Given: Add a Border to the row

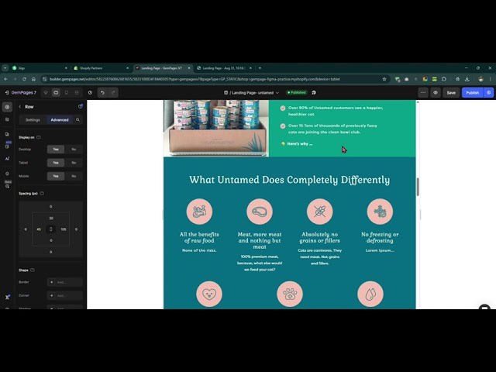Looking at the screenshot, I should tap(65, 282).
